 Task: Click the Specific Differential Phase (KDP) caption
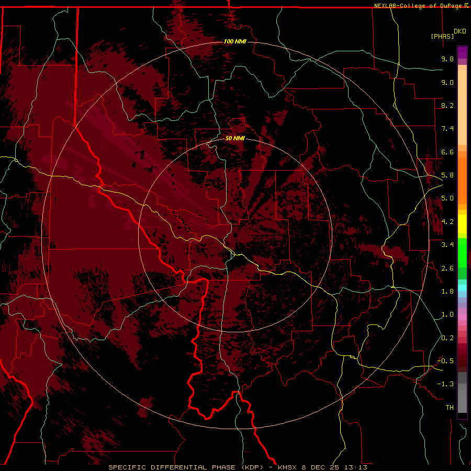(186, 467)
